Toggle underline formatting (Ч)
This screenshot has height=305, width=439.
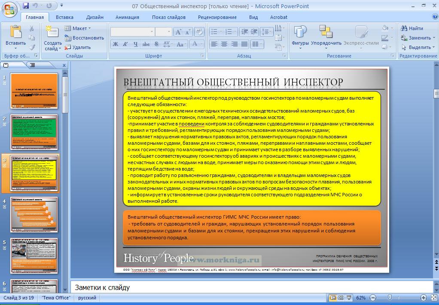point(136,44)
